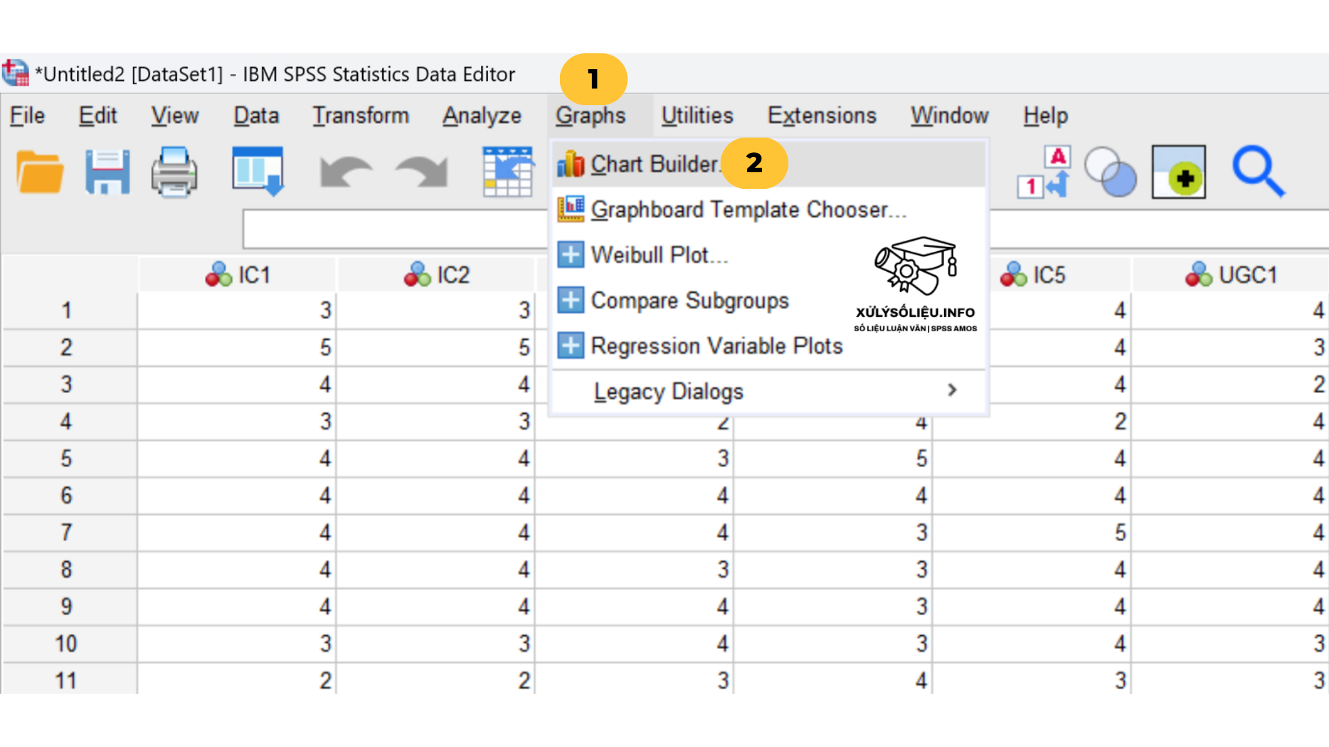Select Transform in the menu bar
Viewport: 1329px width, 747px height.
[361, 116]
